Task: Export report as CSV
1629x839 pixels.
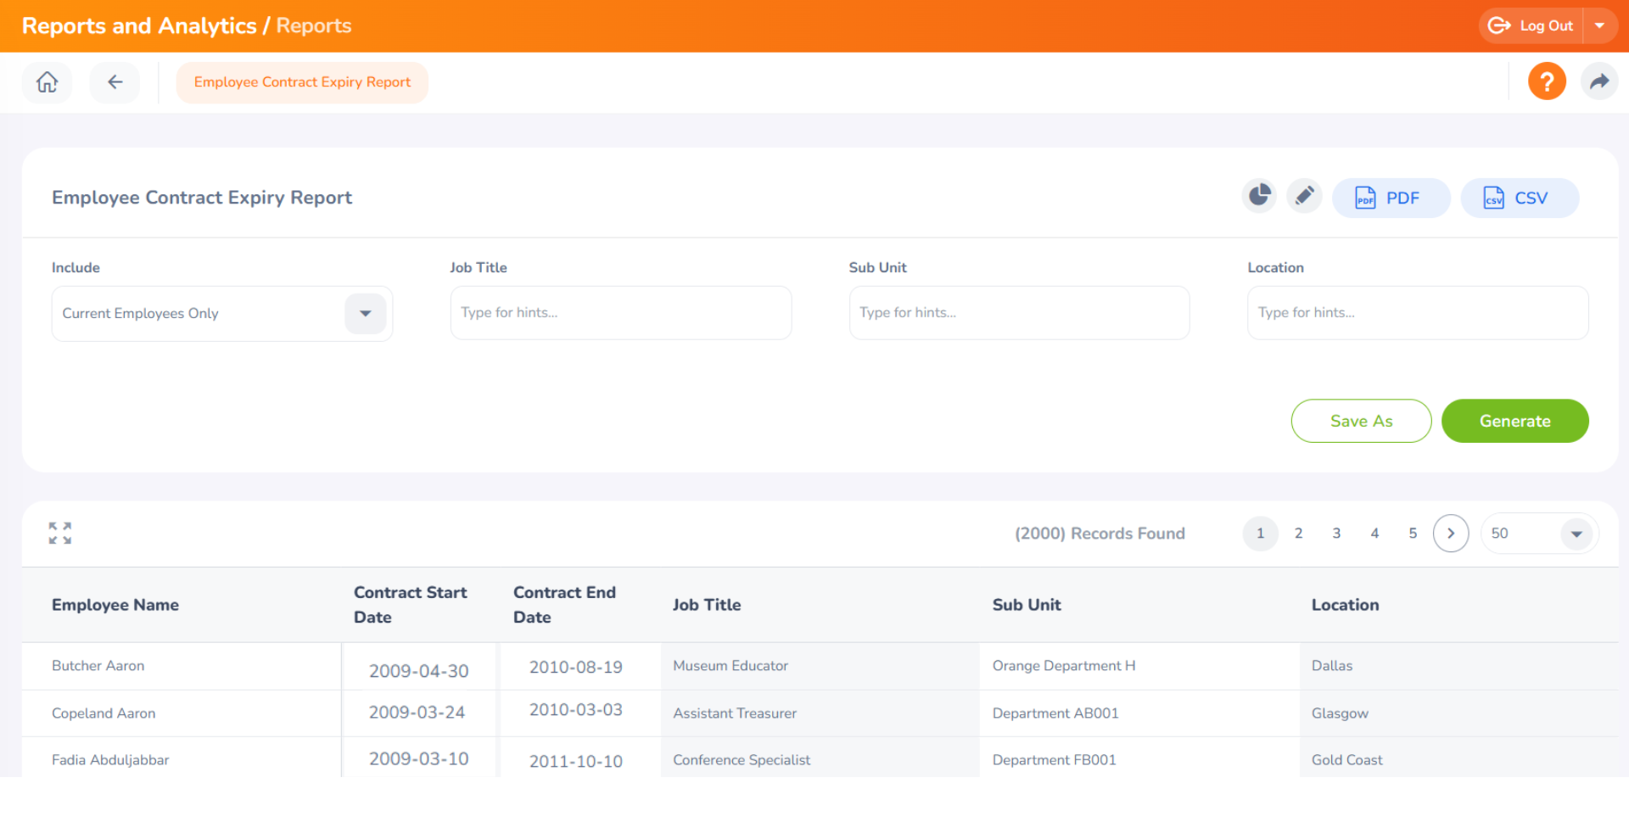Action: pyautogui.click(x=1519, y=199)
